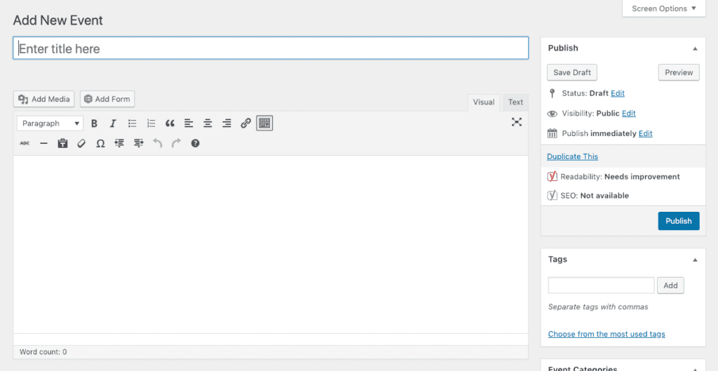Toggle center alignment
Viewport: 718px width, 371px height.
[x=208, y=123]
